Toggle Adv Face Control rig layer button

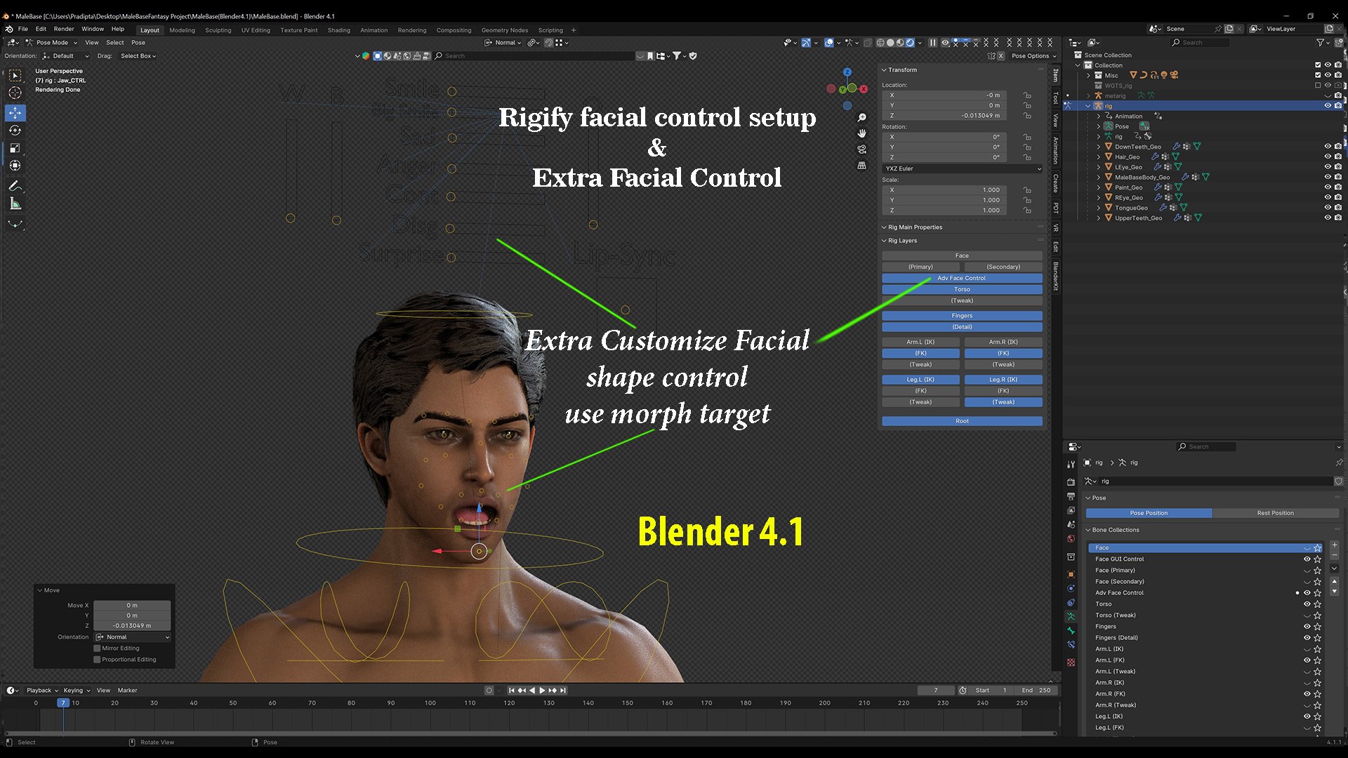(x=962, y=279)
